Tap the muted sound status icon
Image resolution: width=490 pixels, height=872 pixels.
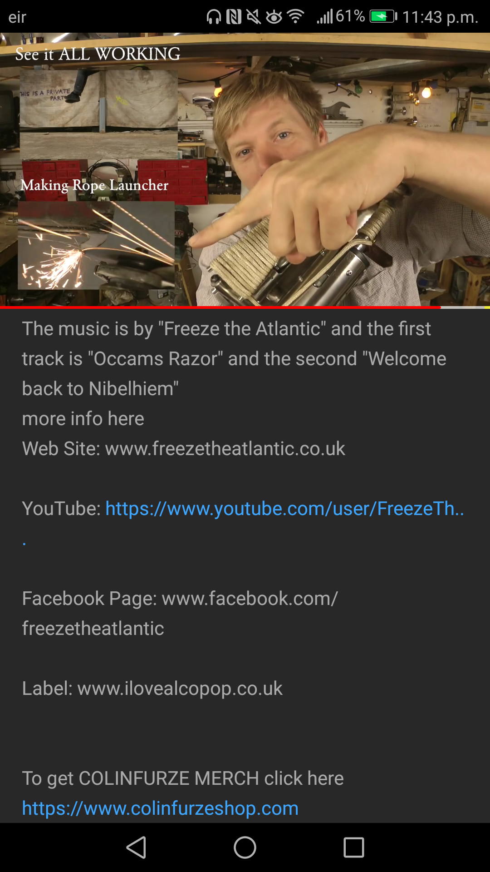pyautogui.click(x=254, y=17)
